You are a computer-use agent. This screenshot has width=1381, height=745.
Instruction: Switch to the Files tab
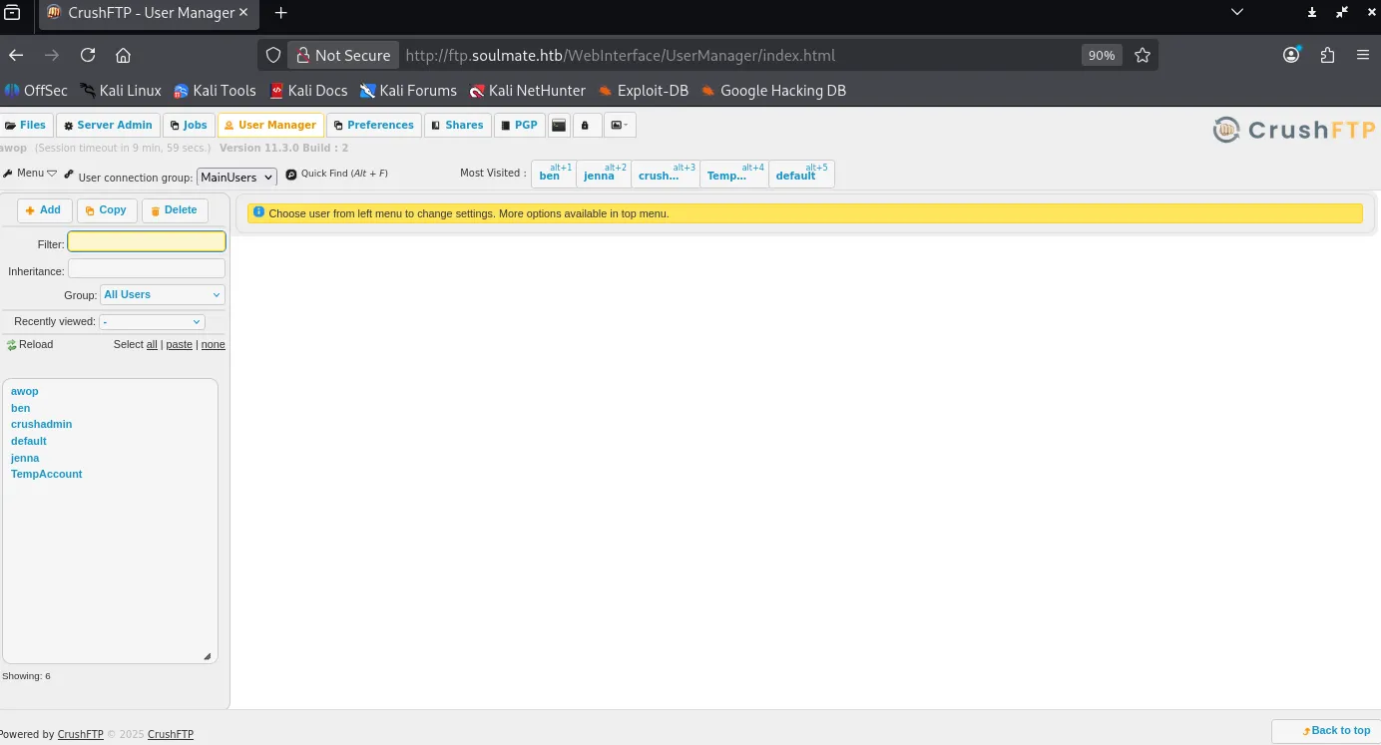point(26,125)
